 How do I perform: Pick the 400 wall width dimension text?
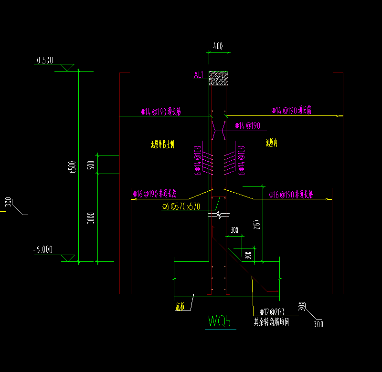(218, 46)
